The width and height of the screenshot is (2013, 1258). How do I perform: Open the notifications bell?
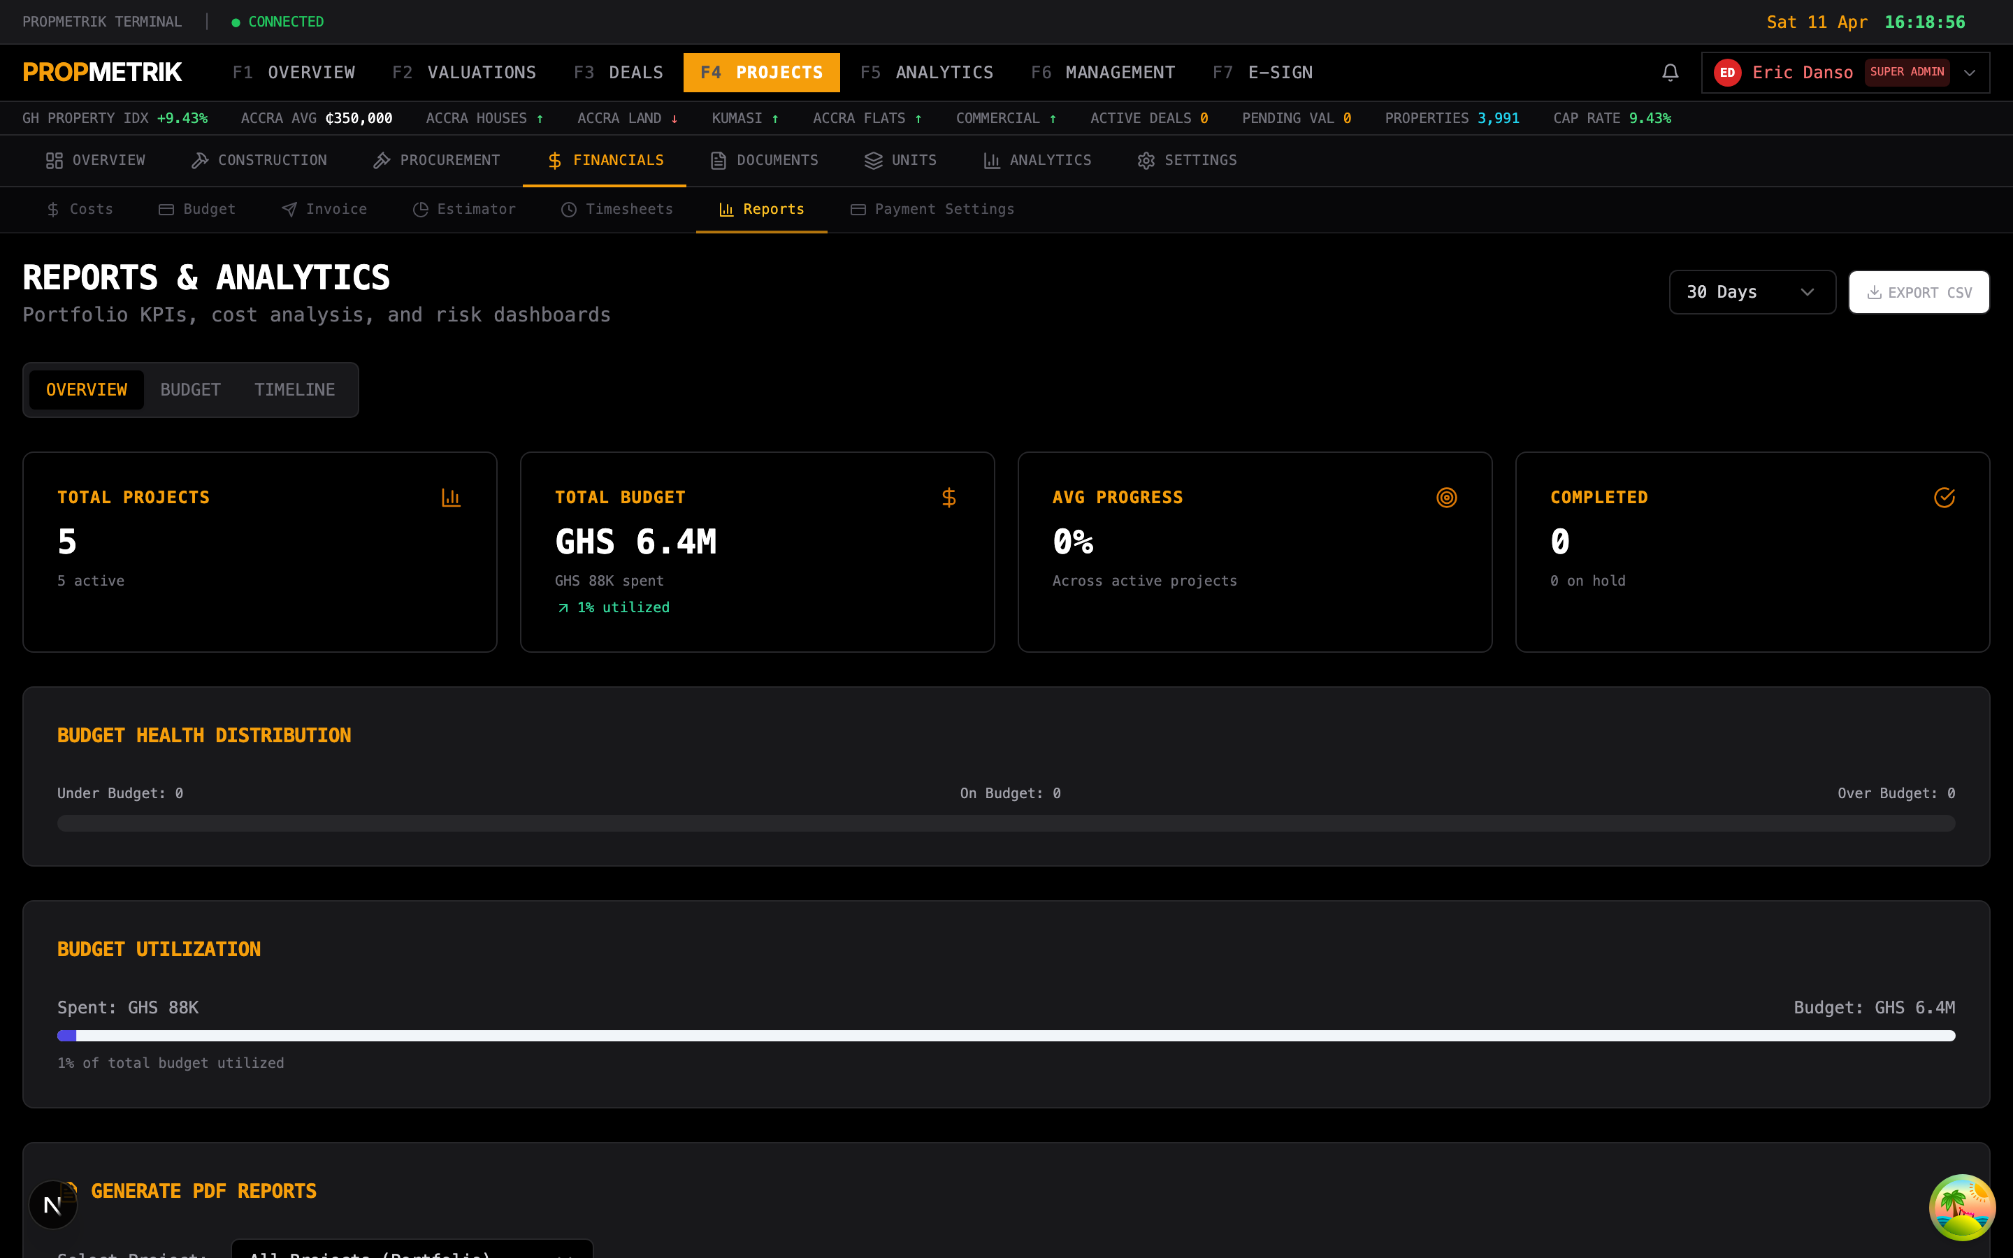[x=1669, y=73]
